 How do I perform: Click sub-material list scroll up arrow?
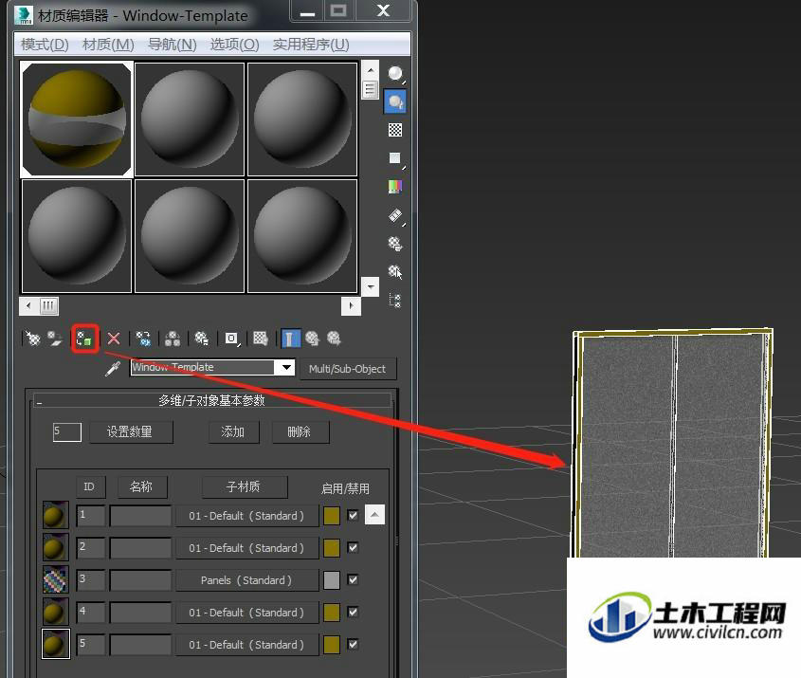click(x=374, y=515)
